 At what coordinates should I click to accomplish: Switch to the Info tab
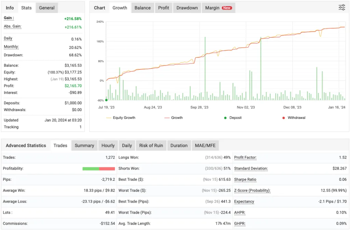click(x=10, y=7)
